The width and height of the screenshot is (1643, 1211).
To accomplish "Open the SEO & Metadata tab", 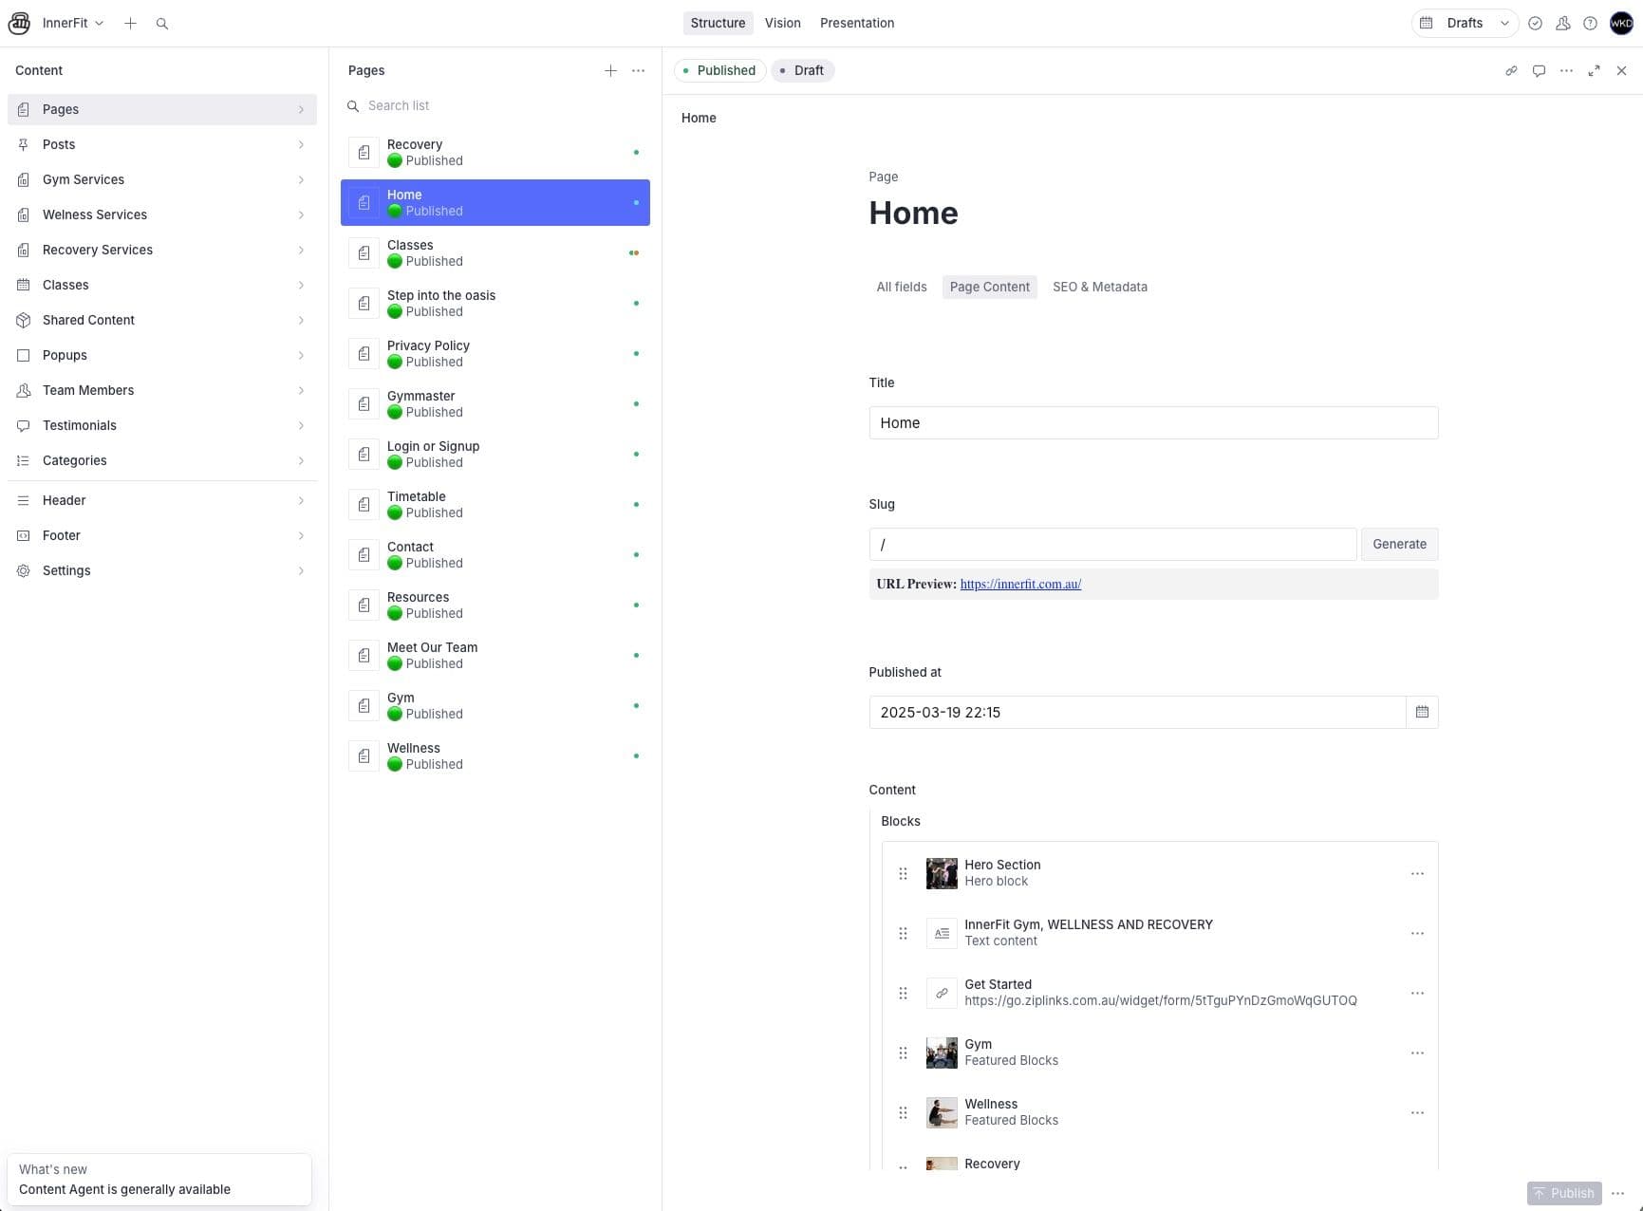I will [x=1099, y=287].
